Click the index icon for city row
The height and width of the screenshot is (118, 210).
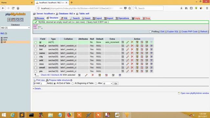[x=147, y=57]
